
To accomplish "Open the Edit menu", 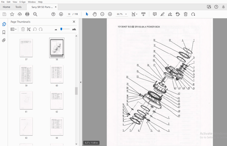I will click(8, 2).
